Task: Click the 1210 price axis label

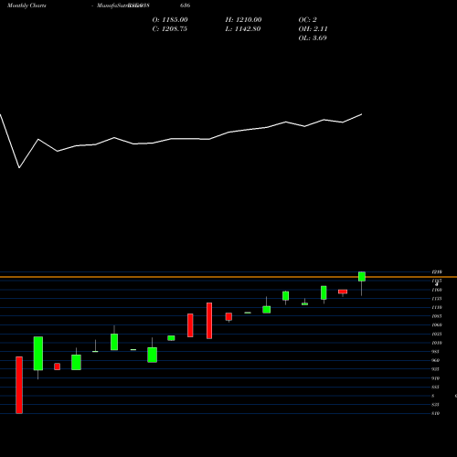Action: [x=437, y=271]
